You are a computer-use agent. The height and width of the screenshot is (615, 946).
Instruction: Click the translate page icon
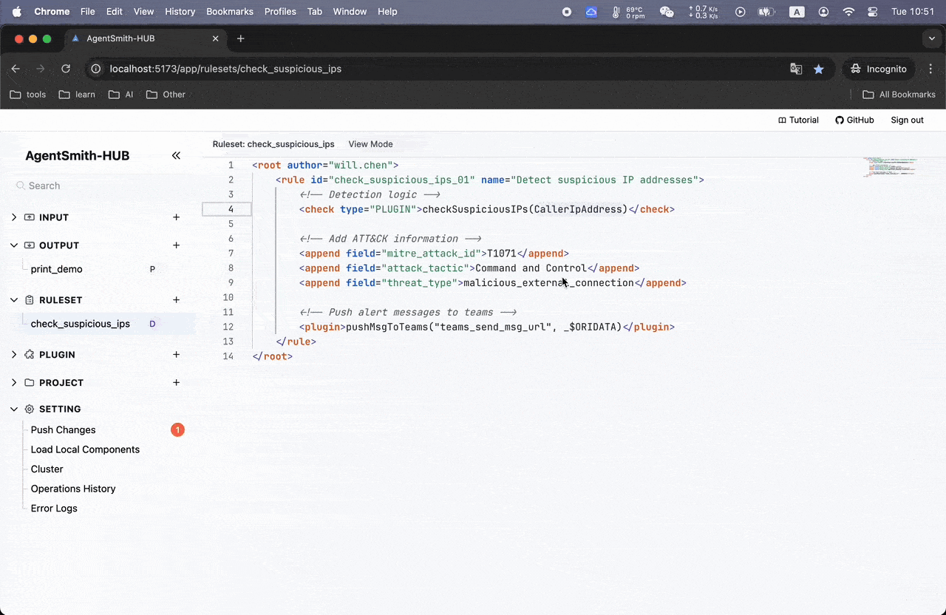tap(796, 69)
